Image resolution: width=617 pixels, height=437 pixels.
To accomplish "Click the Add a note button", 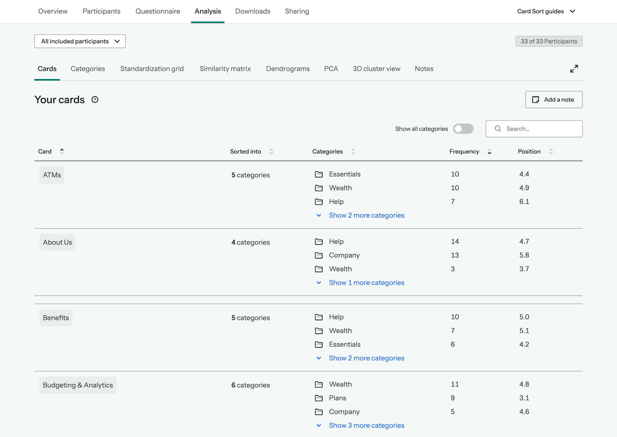I will (553, 99).
